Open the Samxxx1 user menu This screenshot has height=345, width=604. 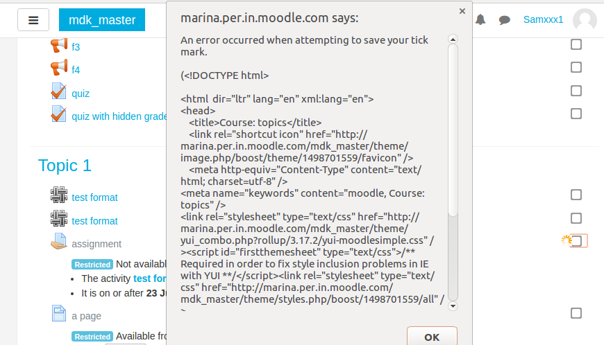coord(543,19)
